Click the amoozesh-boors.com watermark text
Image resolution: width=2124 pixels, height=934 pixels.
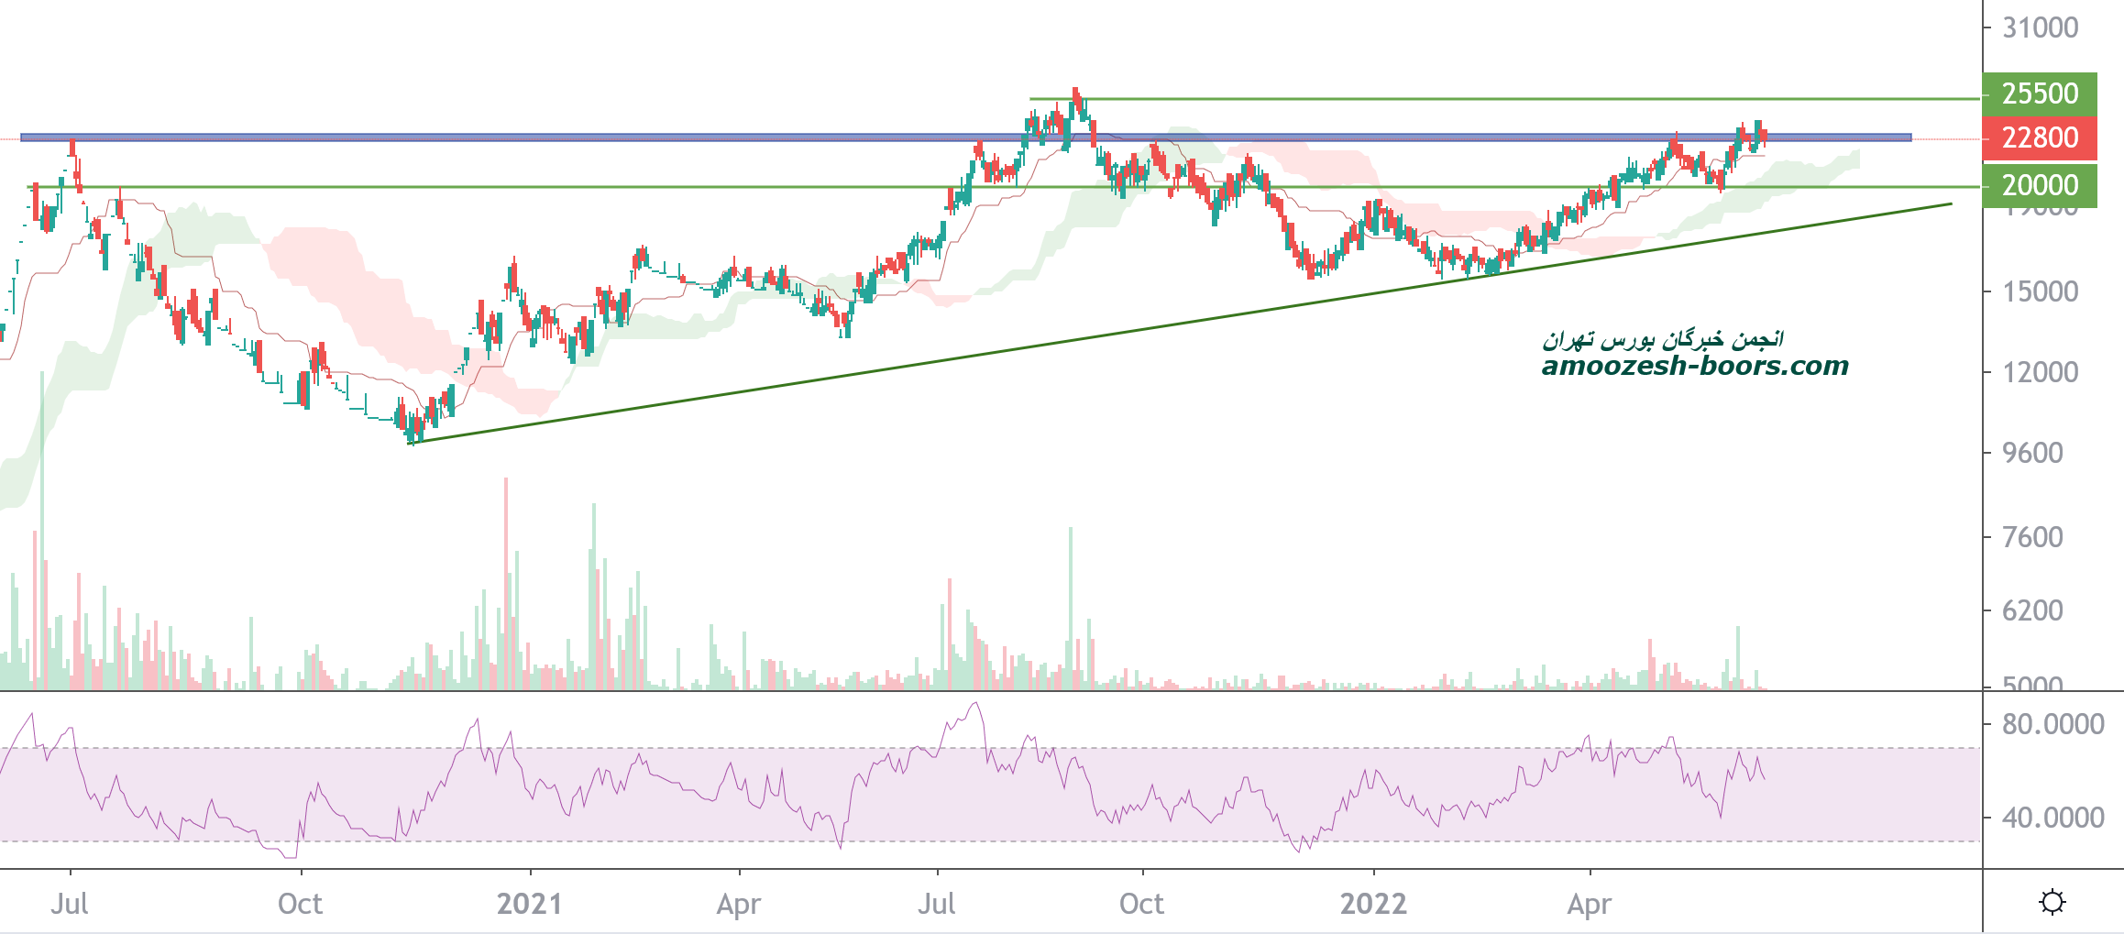pyautogui.click(x=1694, y=366)
